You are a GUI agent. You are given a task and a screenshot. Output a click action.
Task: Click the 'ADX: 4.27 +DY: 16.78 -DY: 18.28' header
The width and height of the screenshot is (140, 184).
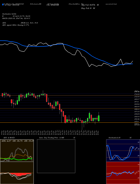click(17, 141)
